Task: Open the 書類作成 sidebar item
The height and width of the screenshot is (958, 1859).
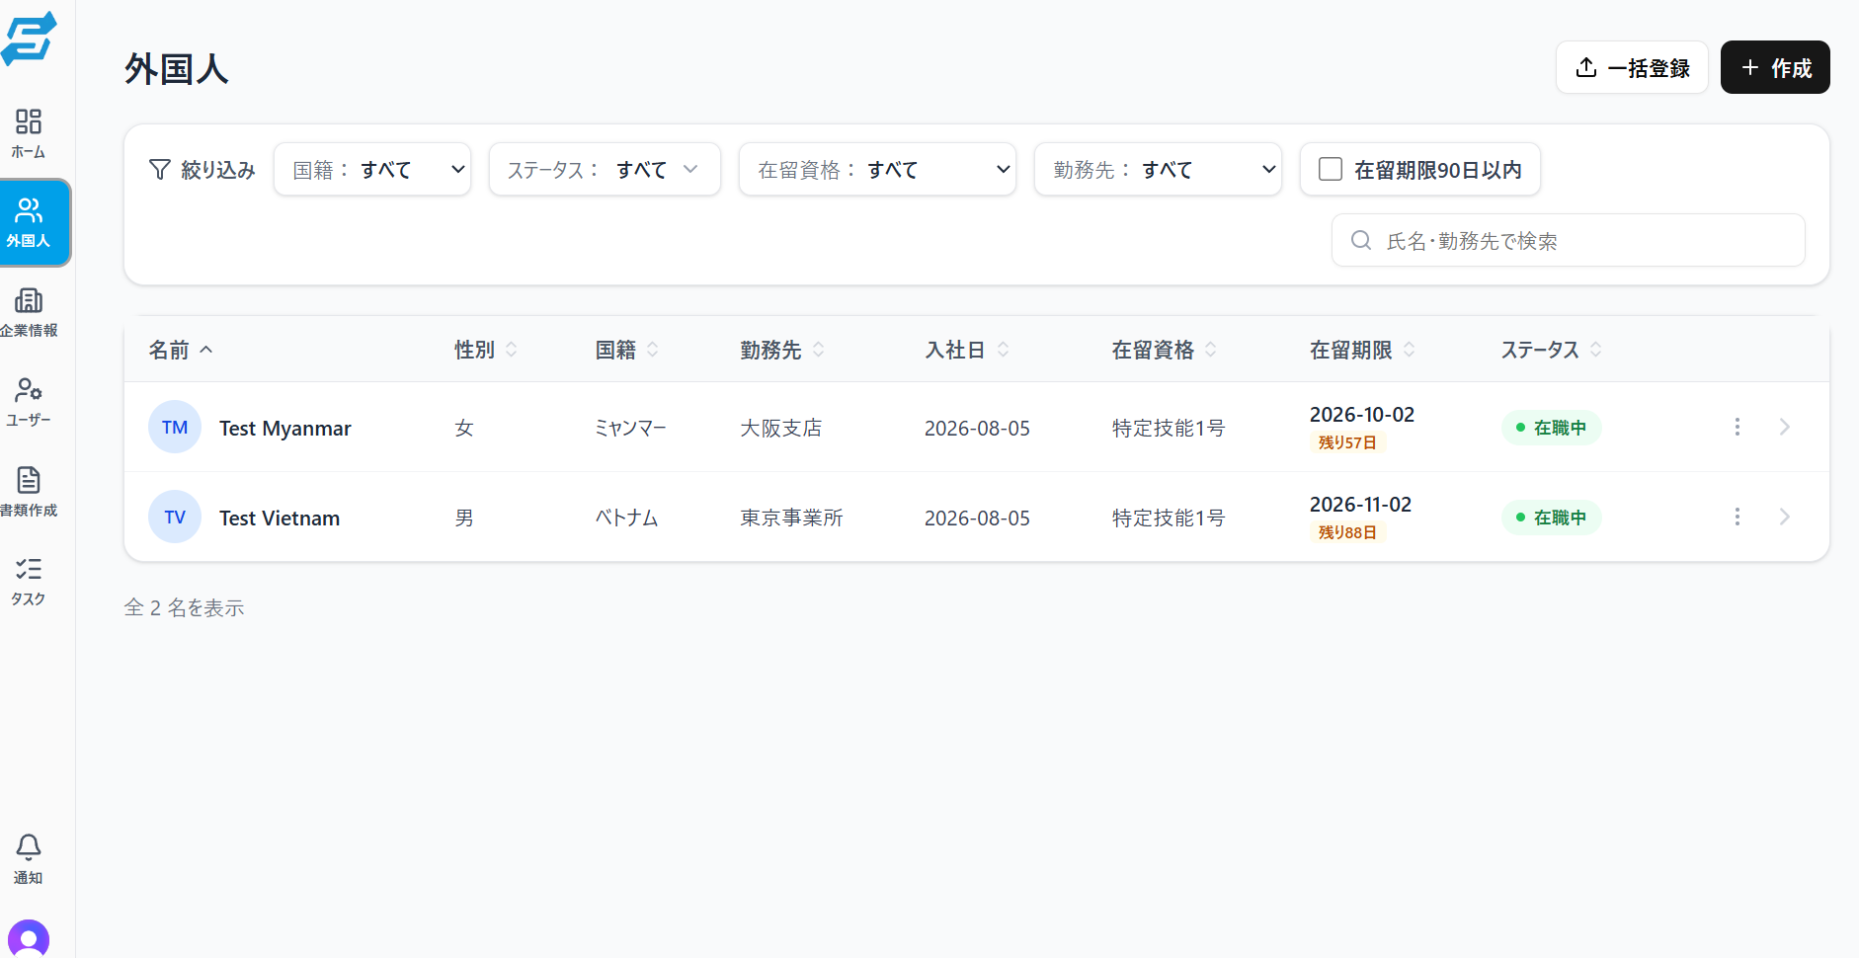Action: [29, 491]
